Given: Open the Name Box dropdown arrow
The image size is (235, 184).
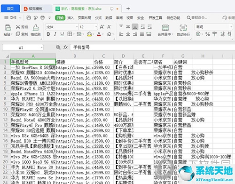Looking at the screenshot, I should pyautogui.click(x=42, y=48).
